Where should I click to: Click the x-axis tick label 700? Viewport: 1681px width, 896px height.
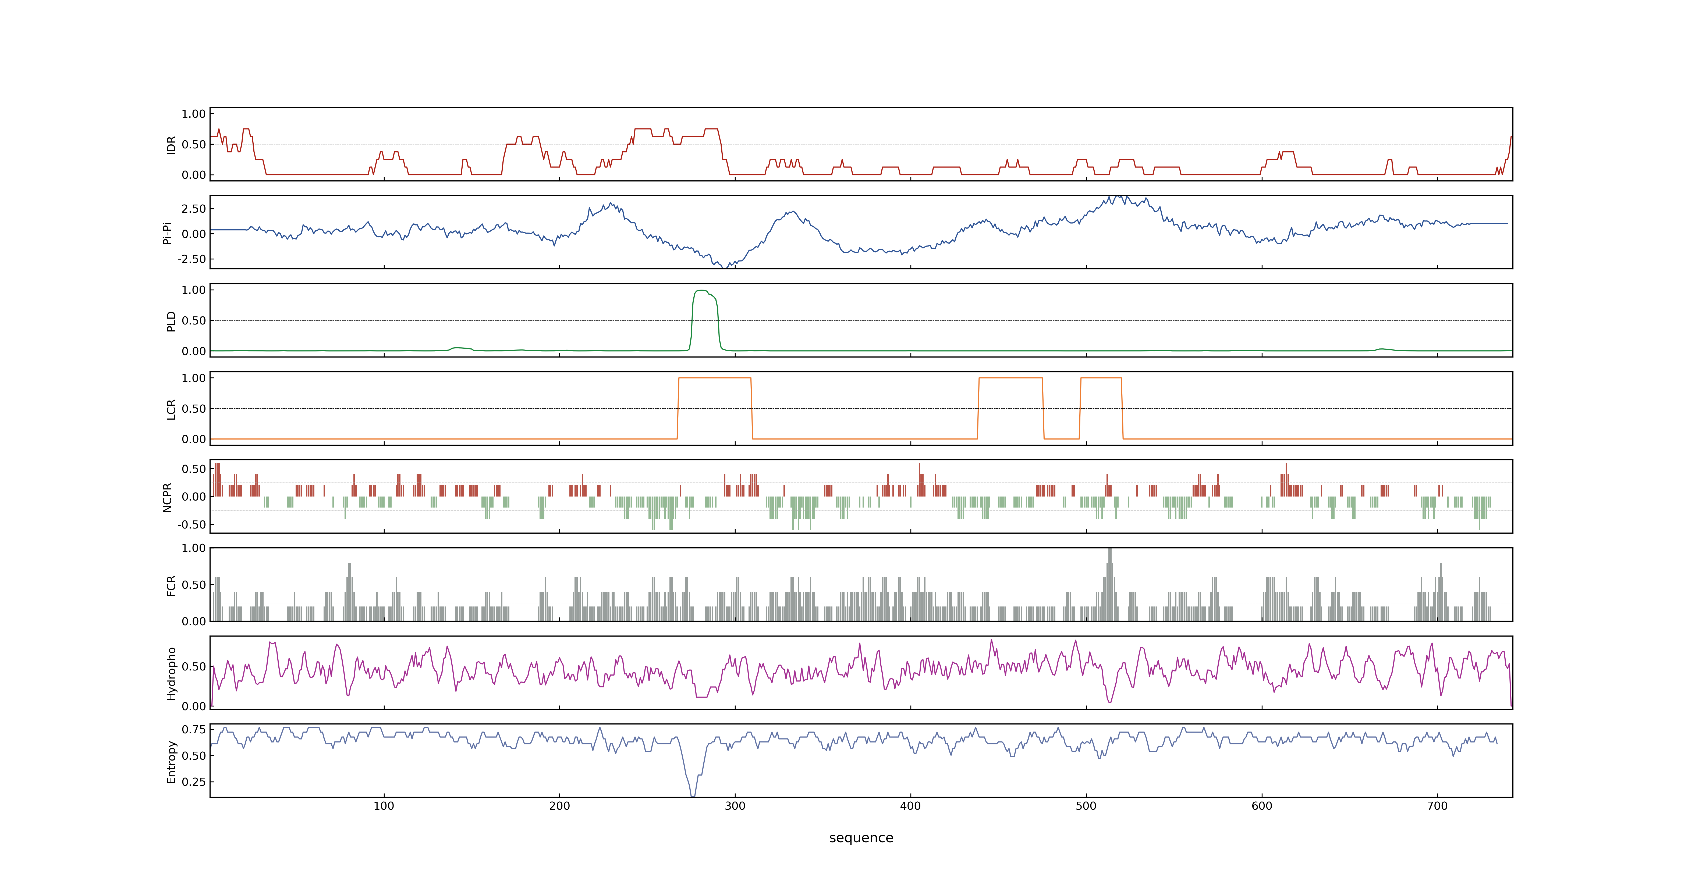1437,806
